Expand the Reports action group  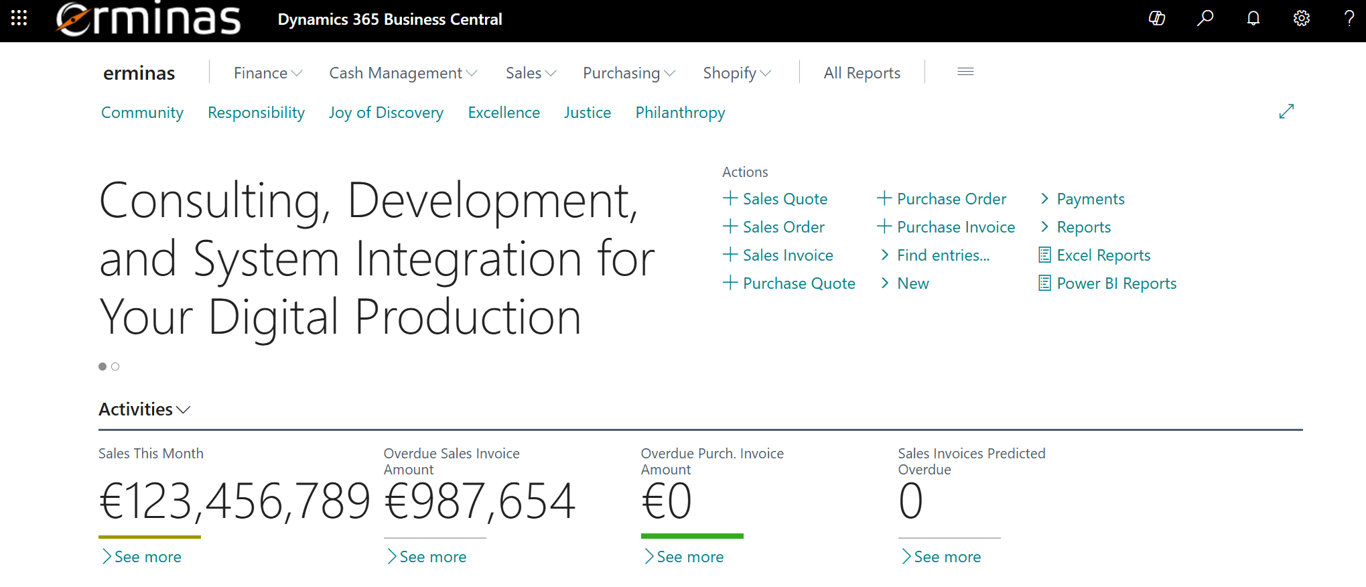1075,227
